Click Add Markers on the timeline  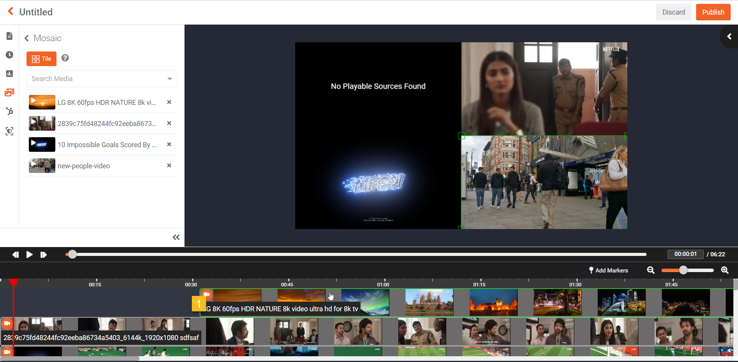pyautogui.click(x=608, y=271)
